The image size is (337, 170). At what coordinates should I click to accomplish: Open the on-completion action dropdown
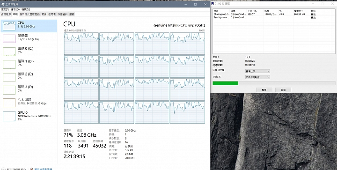click(x=257, y=77)
